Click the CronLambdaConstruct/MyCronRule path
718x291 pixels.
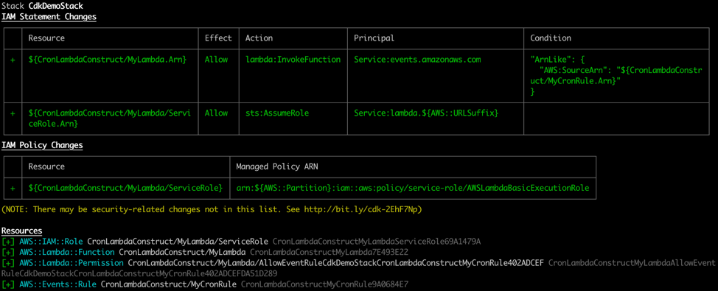point(169,284)
